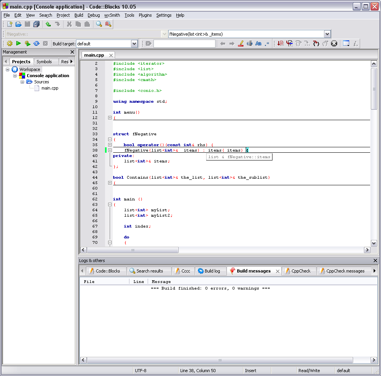Click the Rebuild icon with blue arrows
Image resolution: width=381 pixels, height=376 pixels.
[36, 44]
